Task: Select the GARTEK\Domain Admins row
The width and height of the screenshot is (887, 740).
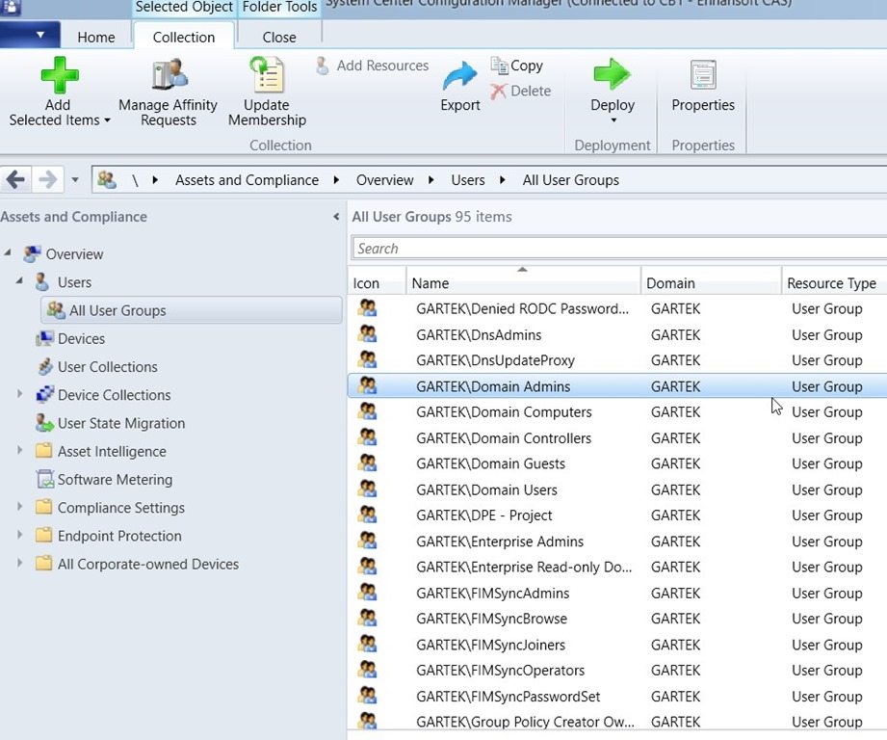Action: tap(617, 385)
